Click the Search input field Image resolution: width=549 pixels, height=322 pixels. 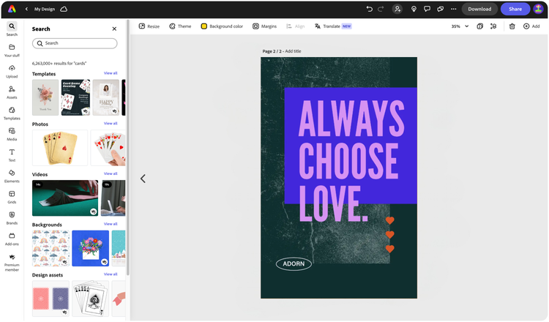pos(75,43)
